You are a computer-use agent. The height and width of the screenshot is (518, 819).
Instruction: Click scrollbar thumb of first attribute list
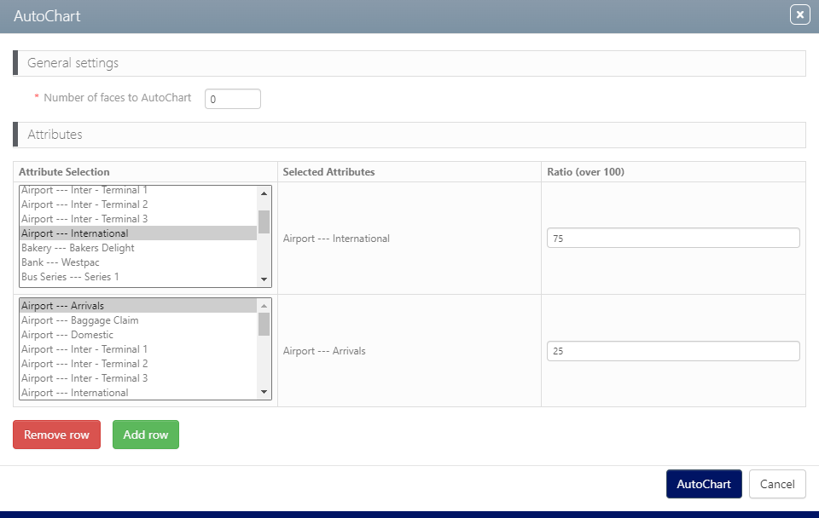pos(264,222)
